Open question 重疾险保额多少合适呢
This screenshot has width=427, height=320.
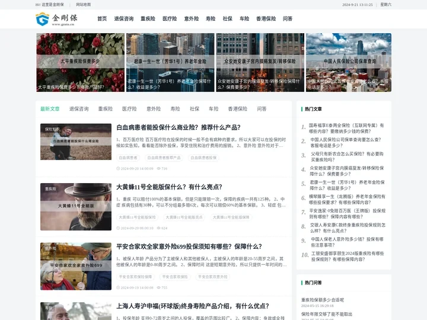[323, 300]
